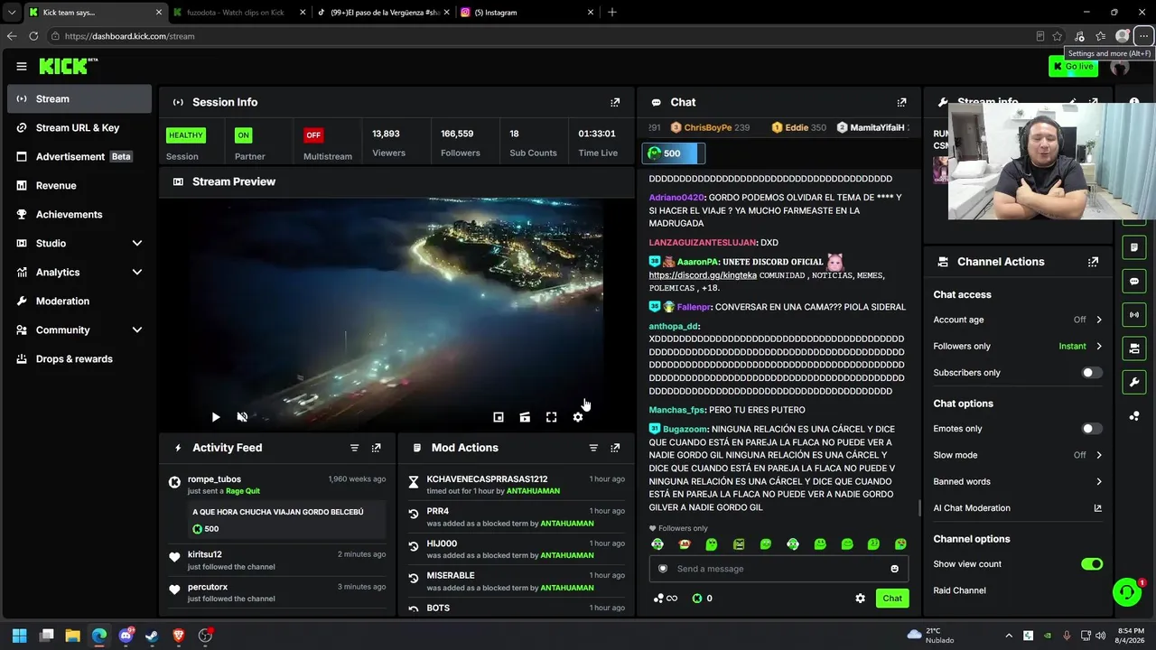Open Followers only duration options

tap(1018, 347)
